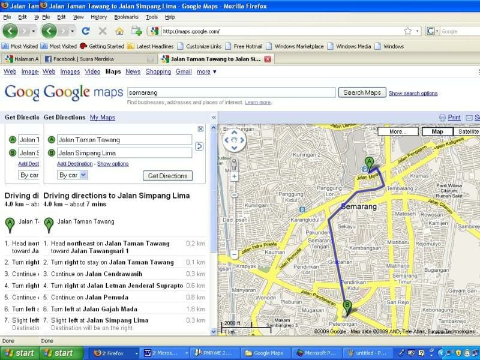Open the Tools menu
This screenshot has height=360, width=480.
152,17
